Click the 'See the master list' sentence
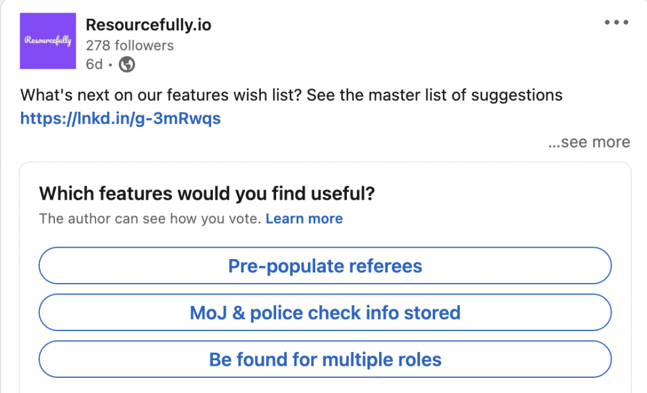647x393 pixels. pos(435,95)
